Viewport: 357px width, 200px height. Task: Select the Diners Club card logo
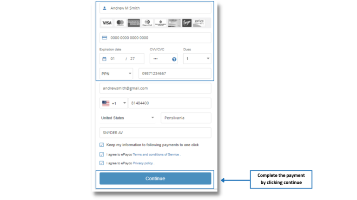click(x=147, y=23)
